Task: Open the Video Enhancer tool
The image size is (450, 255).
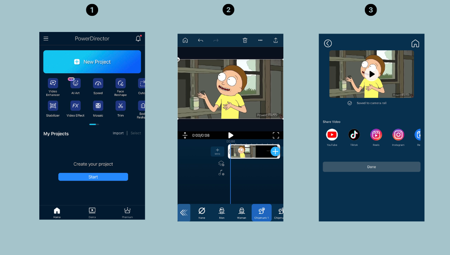Action: (x=53, y=87)
